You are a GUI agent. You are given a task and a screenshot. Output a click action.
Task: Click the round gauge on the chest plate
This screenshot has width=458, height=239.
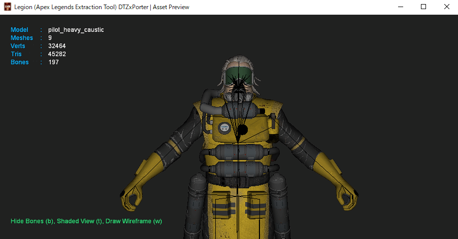tap(224, 128)
